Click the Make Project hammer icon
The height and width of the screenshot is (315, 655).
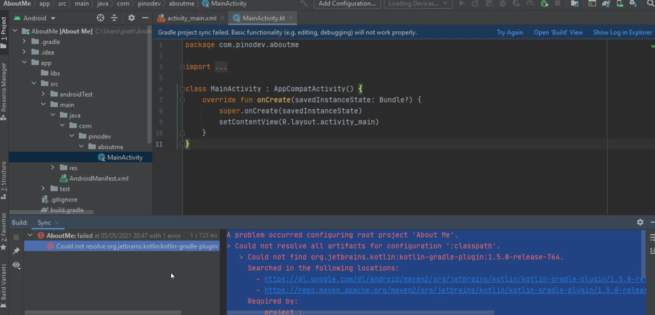coord(304,4)
